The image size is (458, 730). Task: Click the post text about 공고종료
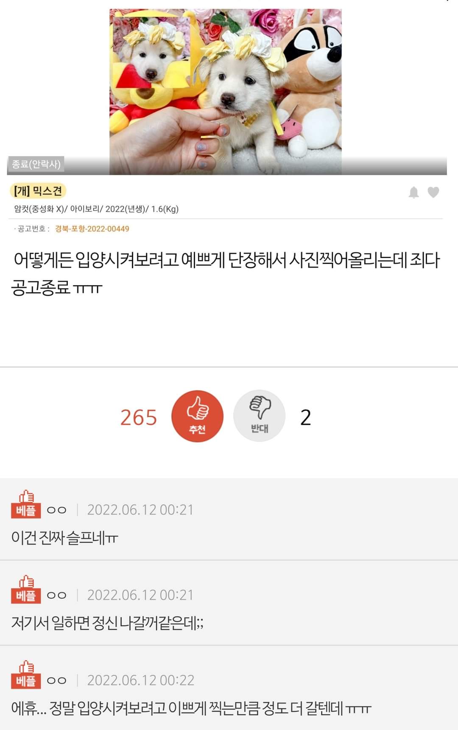coord(226,274)
